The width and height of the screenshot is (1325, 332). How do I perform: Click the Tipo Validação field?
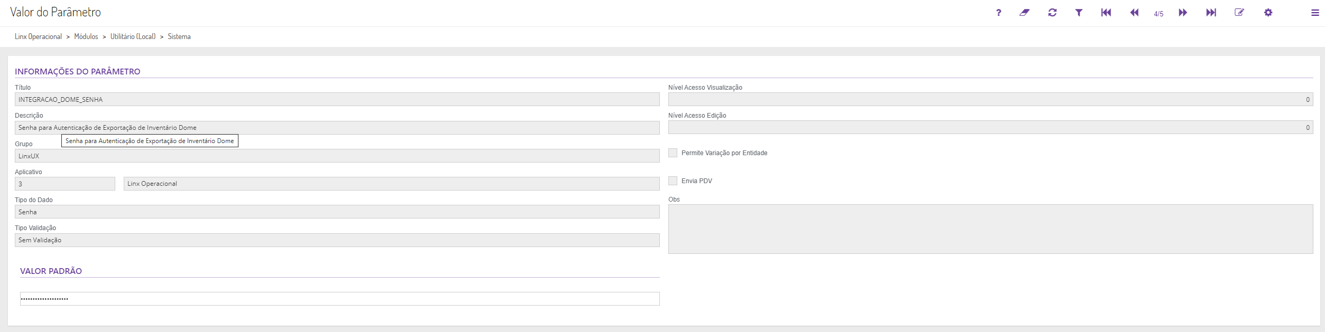(337, 240)
